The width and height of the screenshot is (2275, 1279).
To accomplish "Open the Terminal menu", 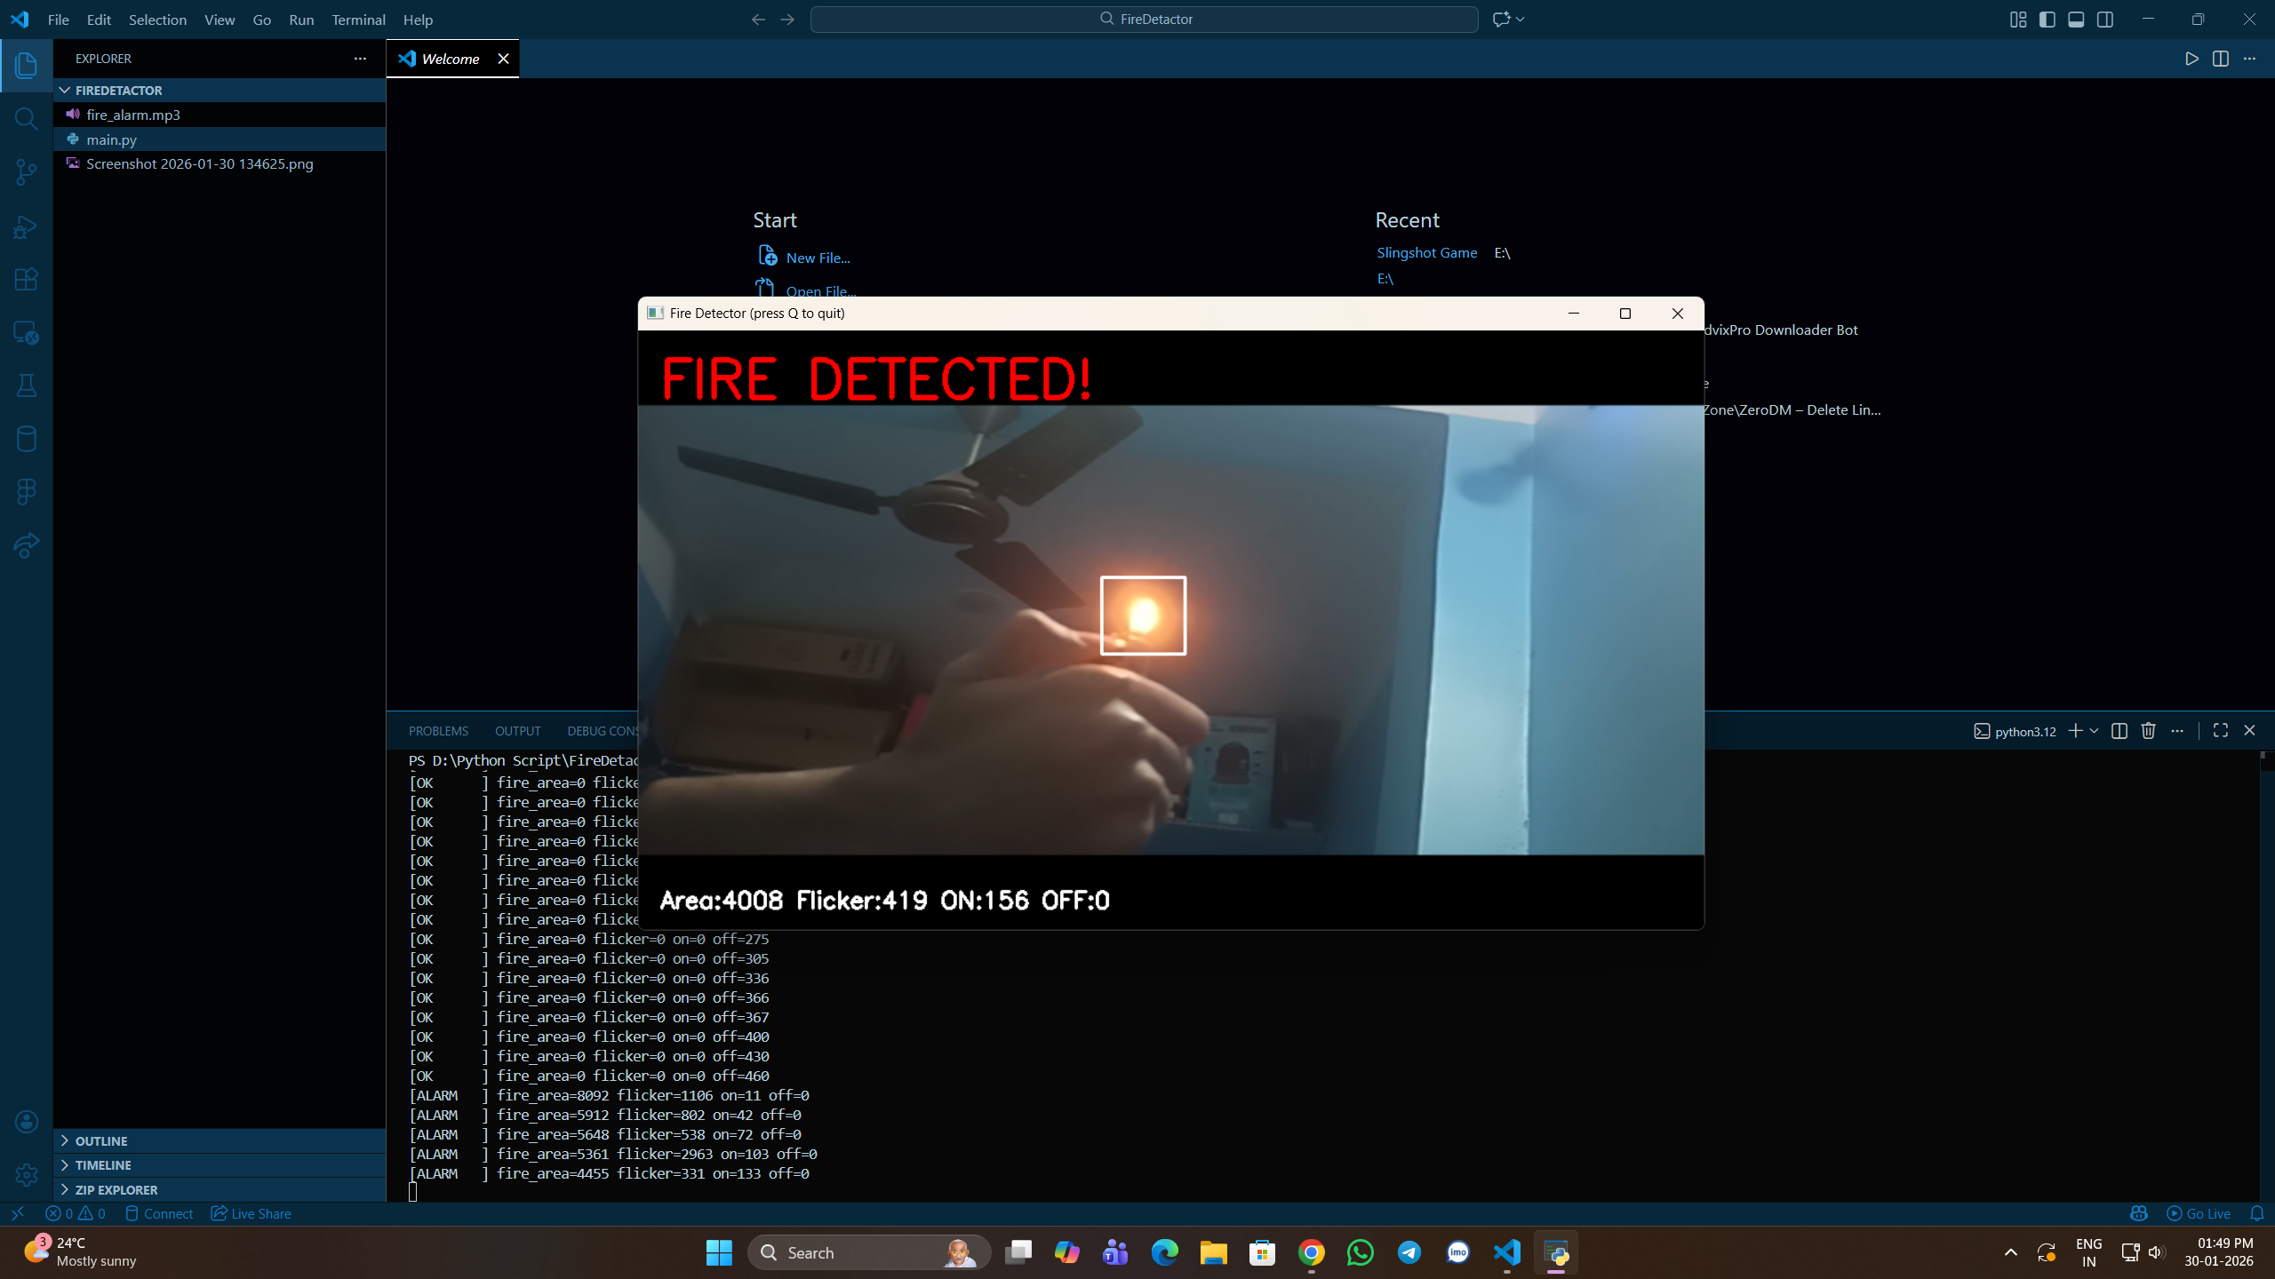I will tap(357, 19).
